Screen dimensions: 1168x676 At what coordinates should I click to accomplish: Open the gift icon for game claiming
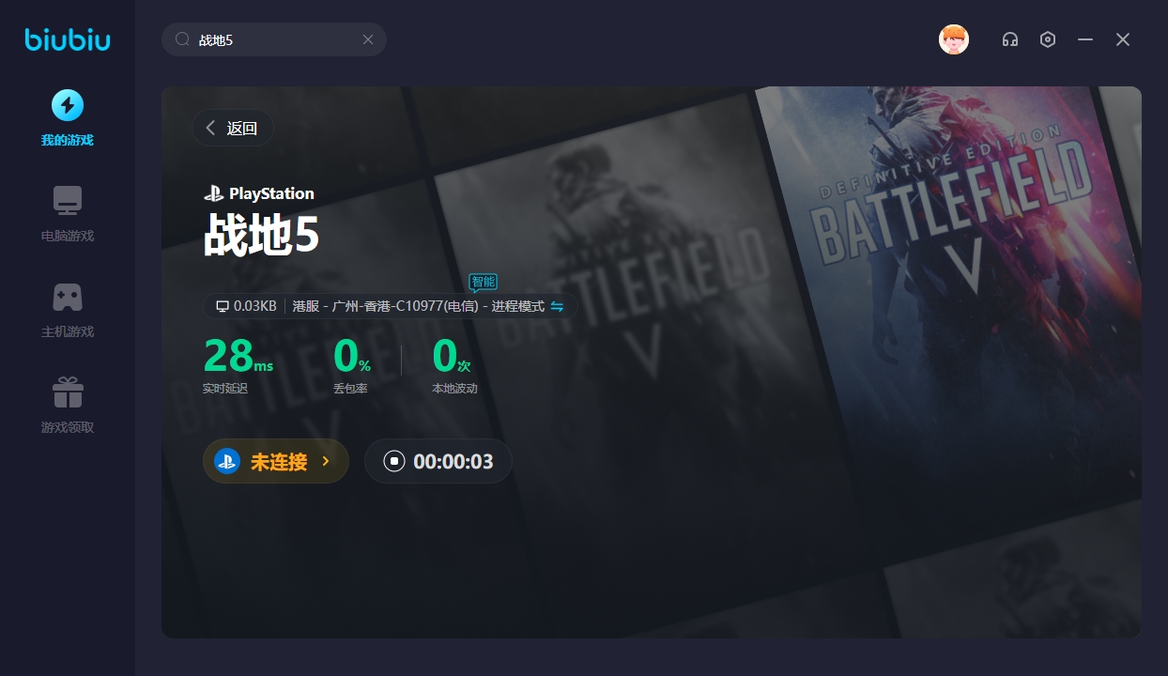click(x=68, y=392)
